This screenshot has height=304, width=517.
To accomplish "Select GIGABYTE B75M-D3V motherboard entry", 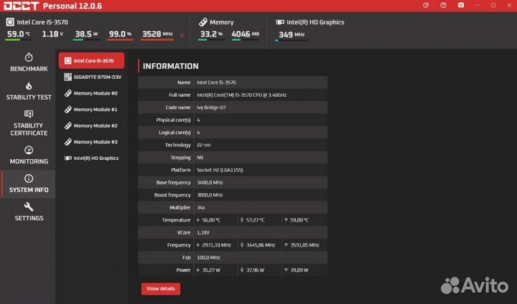I will [x=91, y=77].
